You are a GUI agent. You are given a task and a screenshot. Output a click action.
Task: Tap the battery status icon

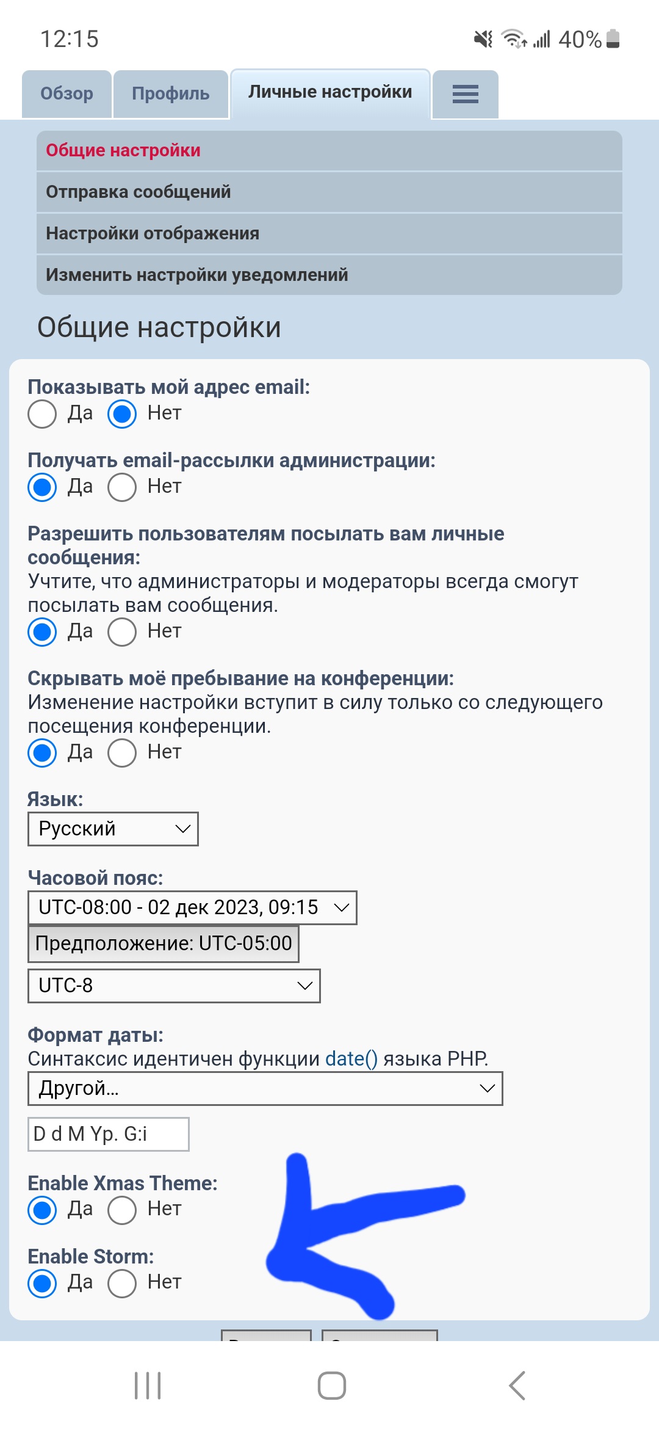click(613, 39)
